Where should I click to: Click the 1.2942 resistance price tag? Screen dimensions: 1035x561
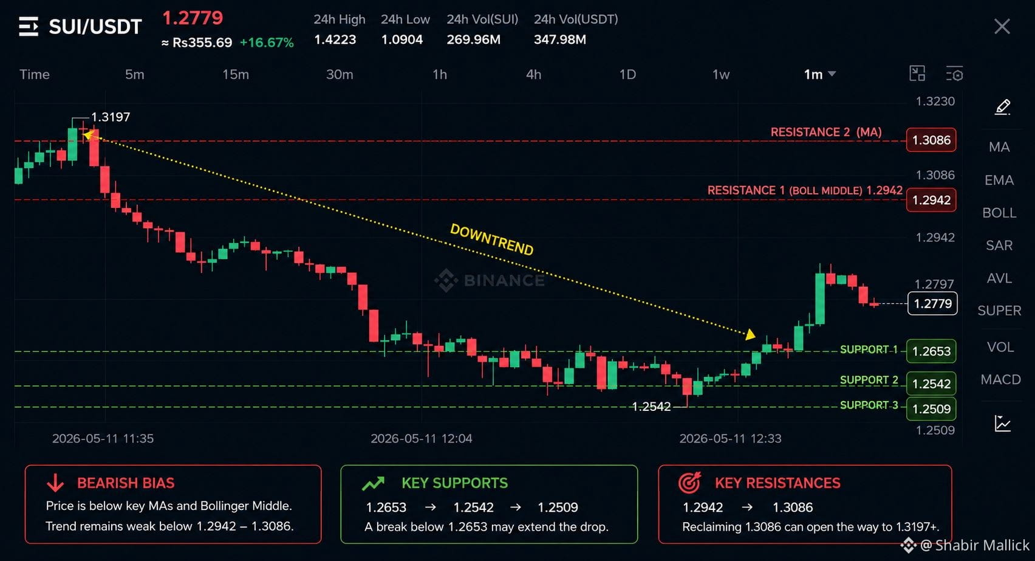[931, 200]
